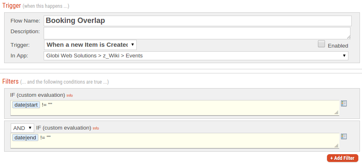Open Info link of second custom evaluation
362x164 pixels.
(96, 128)
